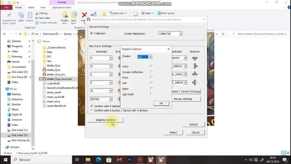The image size is (291, 164).
Task: Open the ENTER key dropdown
Action: click(110, 99)
